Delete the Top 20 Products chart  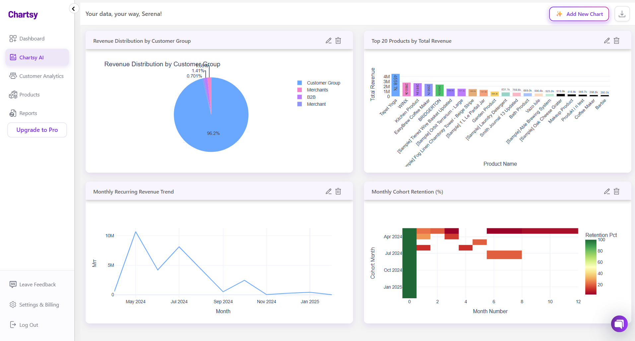616,40
